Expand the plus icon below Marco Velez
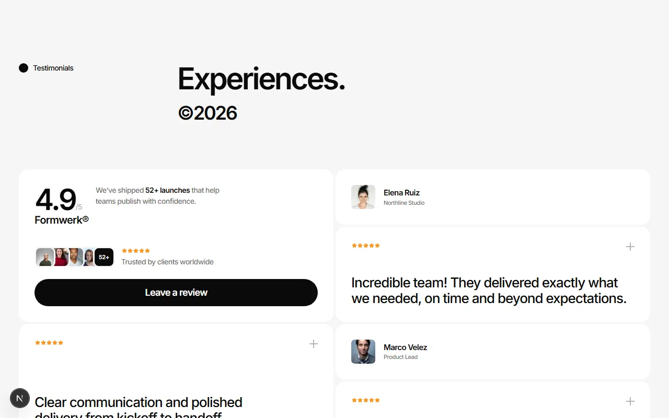The width and height of the screenshot is (669, 418). coord(630,401)
